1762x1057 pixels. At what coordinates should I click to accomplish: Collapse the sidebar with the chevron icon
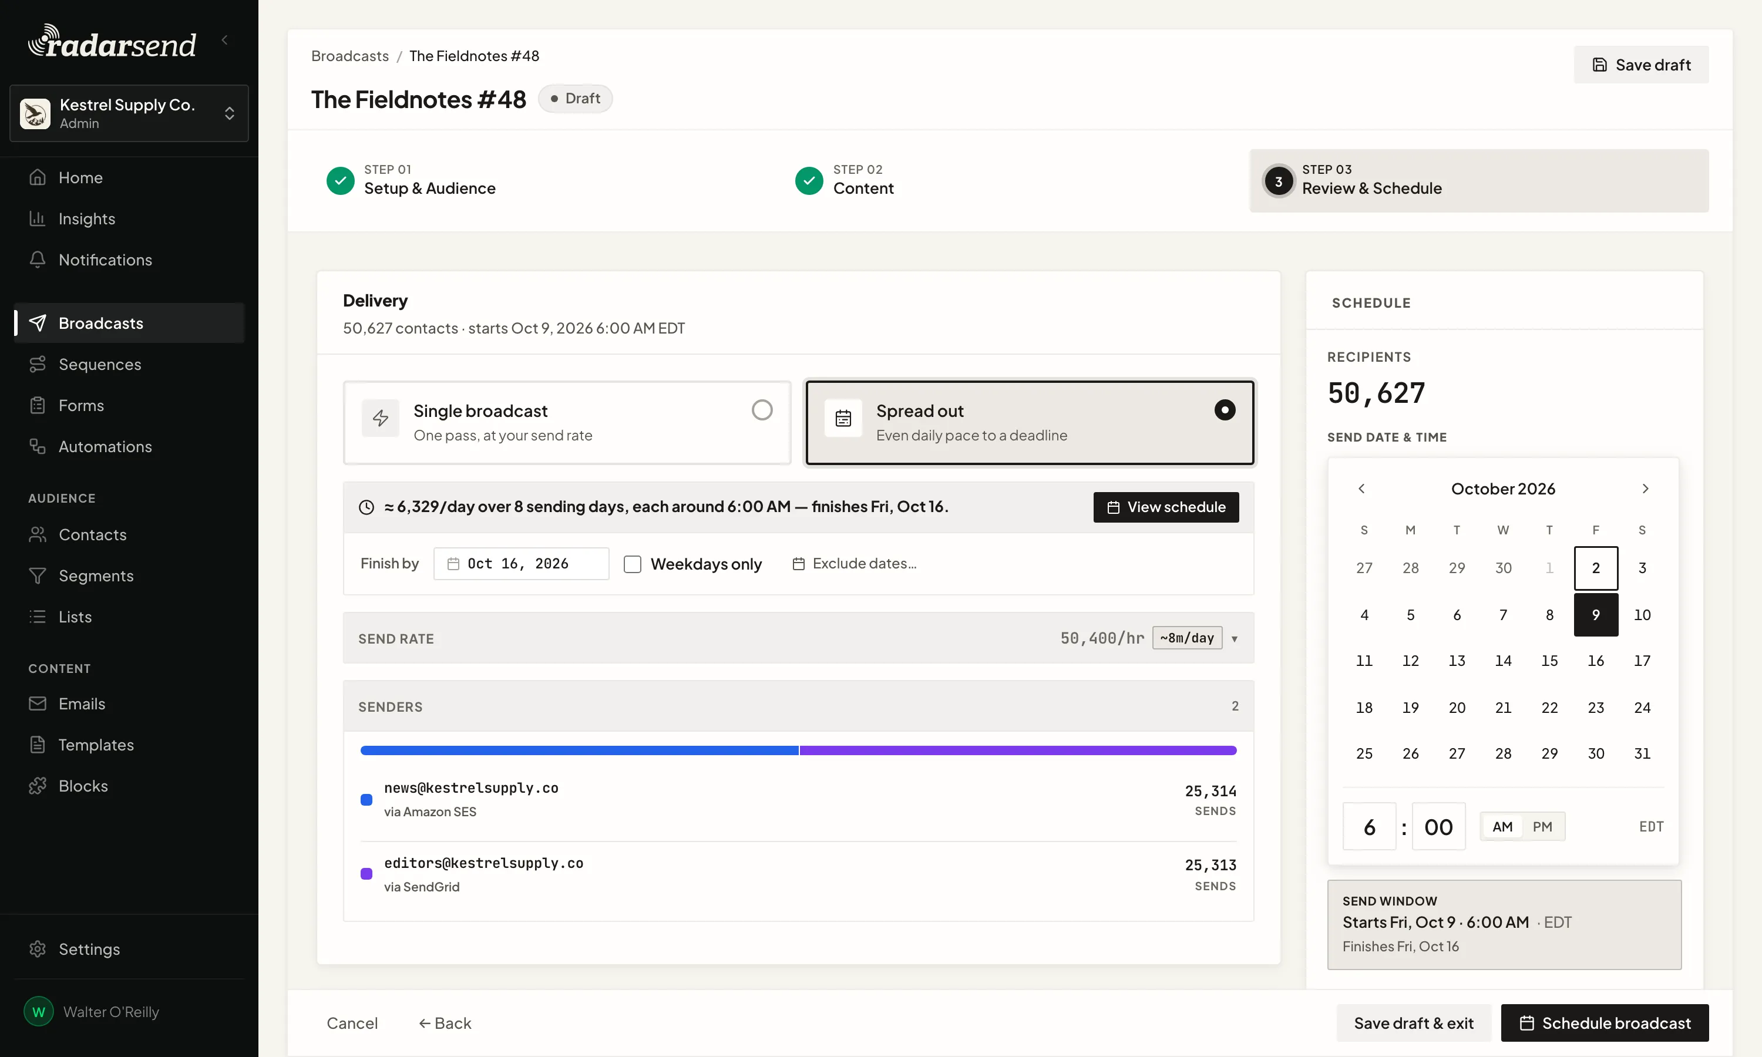225,41
